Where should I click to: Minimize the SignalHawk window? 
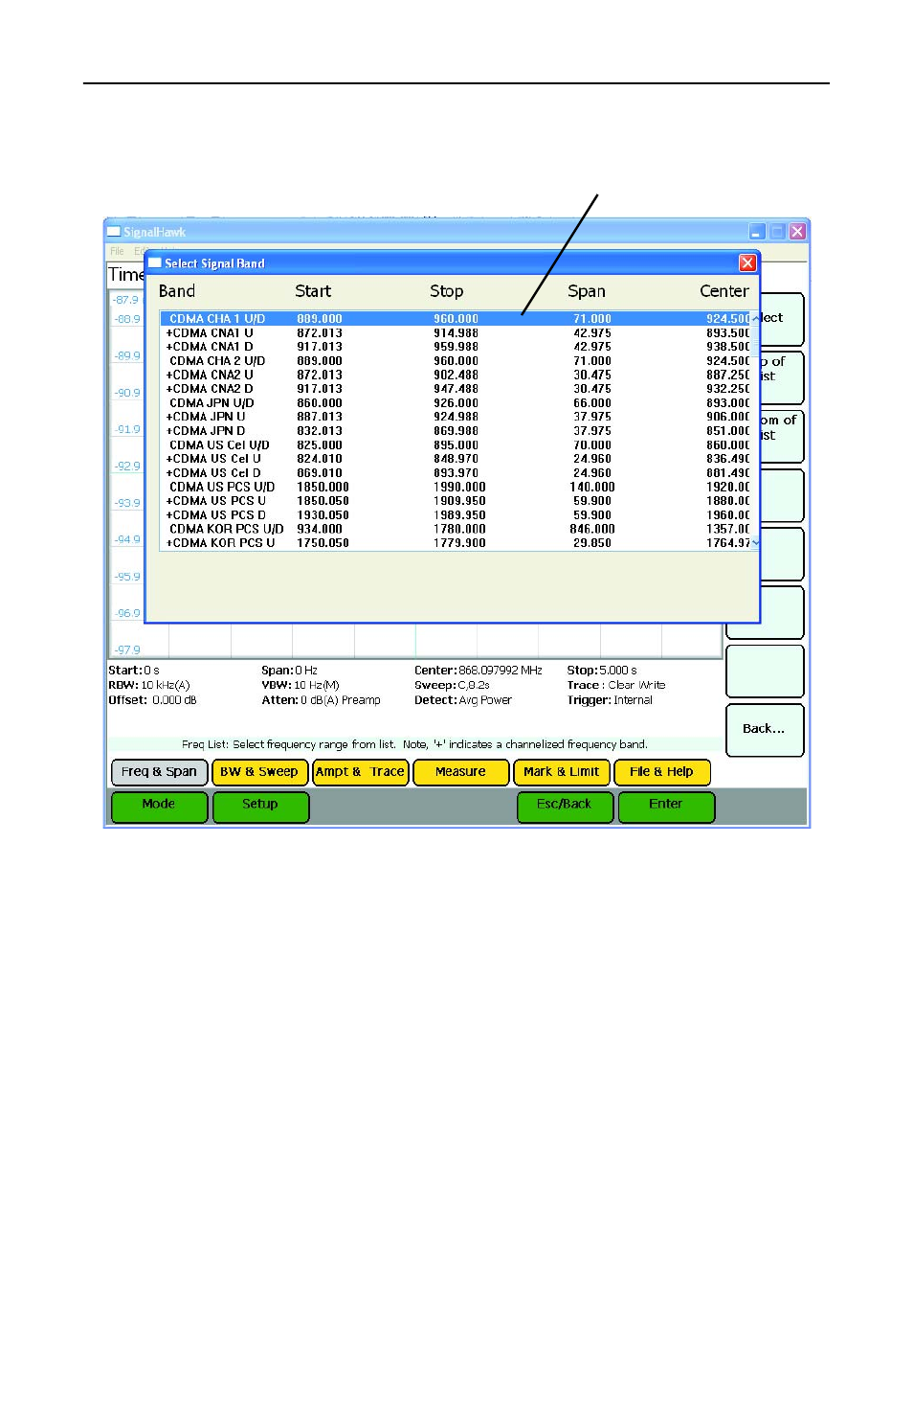tap(757, 231)
